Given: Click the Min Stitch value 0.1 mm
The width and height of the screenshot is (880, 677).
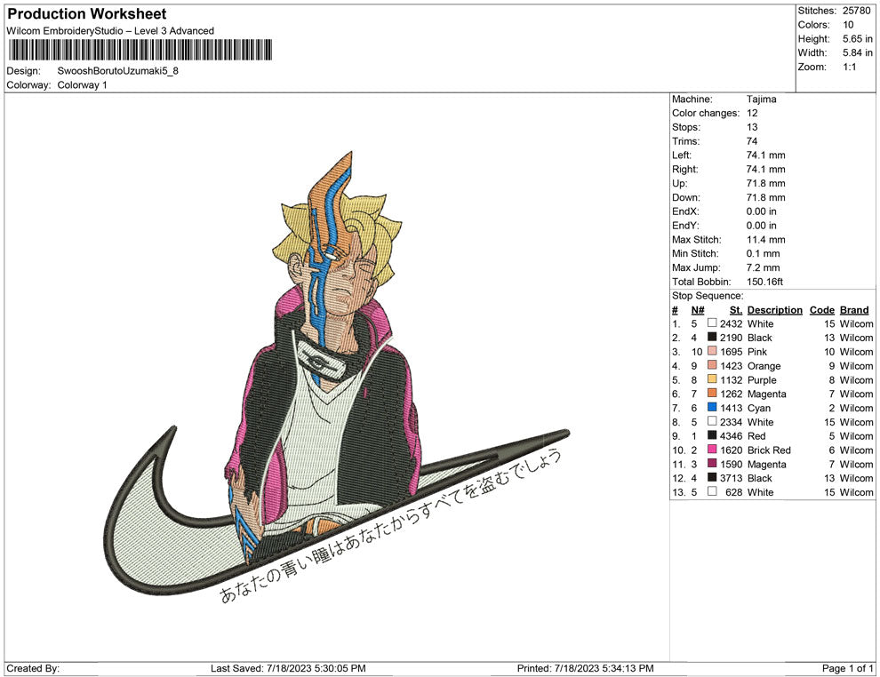Looking at the screenshot, I should click(x=764, y=253).
